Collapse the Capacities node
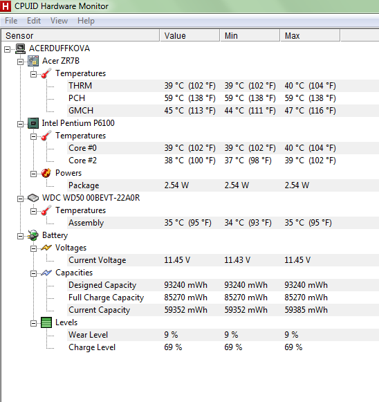 pyautogui.click(x=34, y=273)
